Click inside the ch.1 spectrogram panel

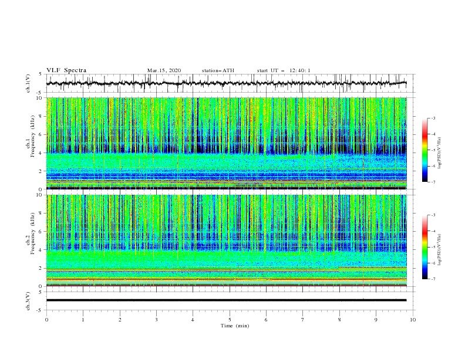click(x=226, y=143)
